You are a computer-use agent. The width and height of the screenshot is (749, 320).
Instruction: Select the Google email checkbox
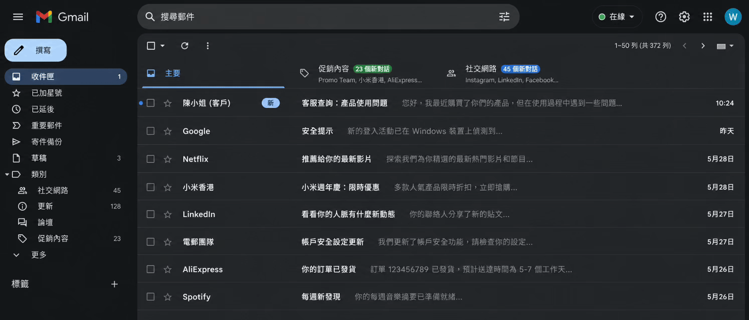click(150, 131)
